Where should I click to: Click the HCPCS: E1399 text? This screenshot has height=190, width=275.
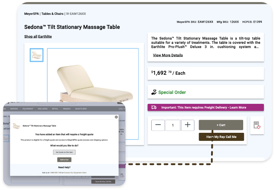click(252, 22)
